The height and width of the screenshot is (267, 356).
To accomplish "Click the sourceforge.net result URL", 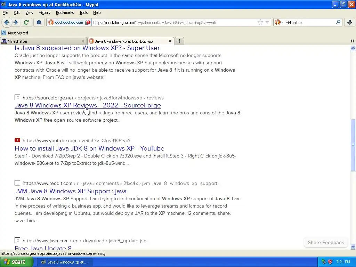I will [x=93, y=98].
